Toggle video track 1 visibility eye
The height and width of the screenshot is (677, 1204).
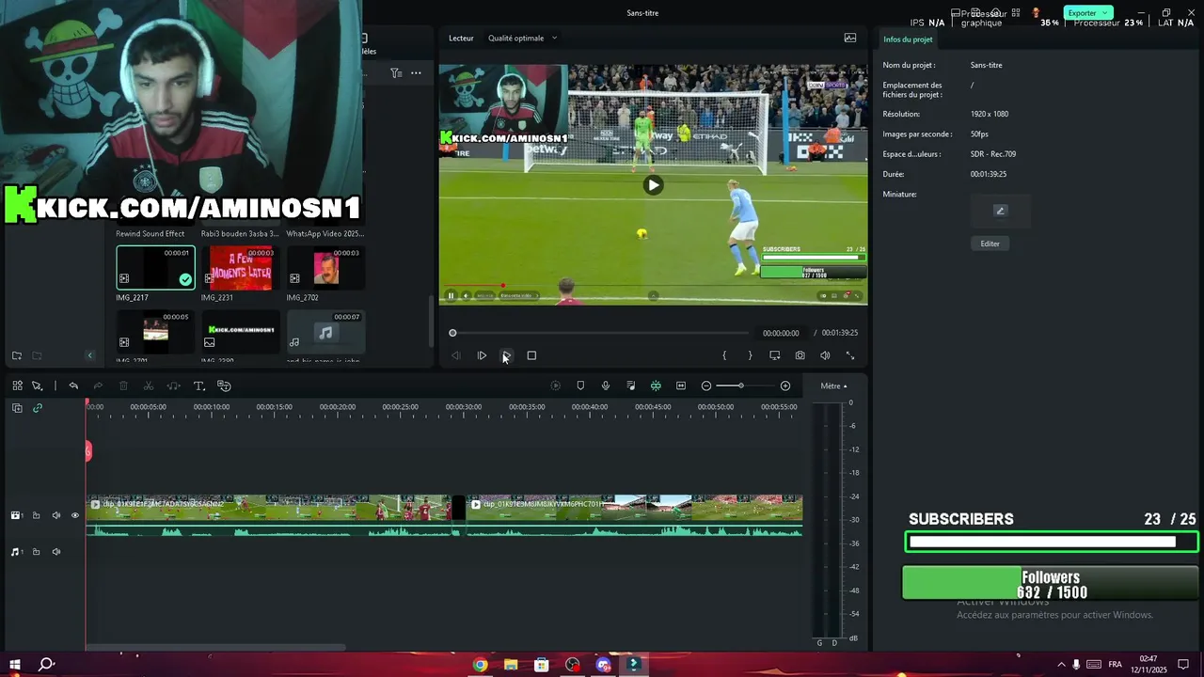(75, 515)
